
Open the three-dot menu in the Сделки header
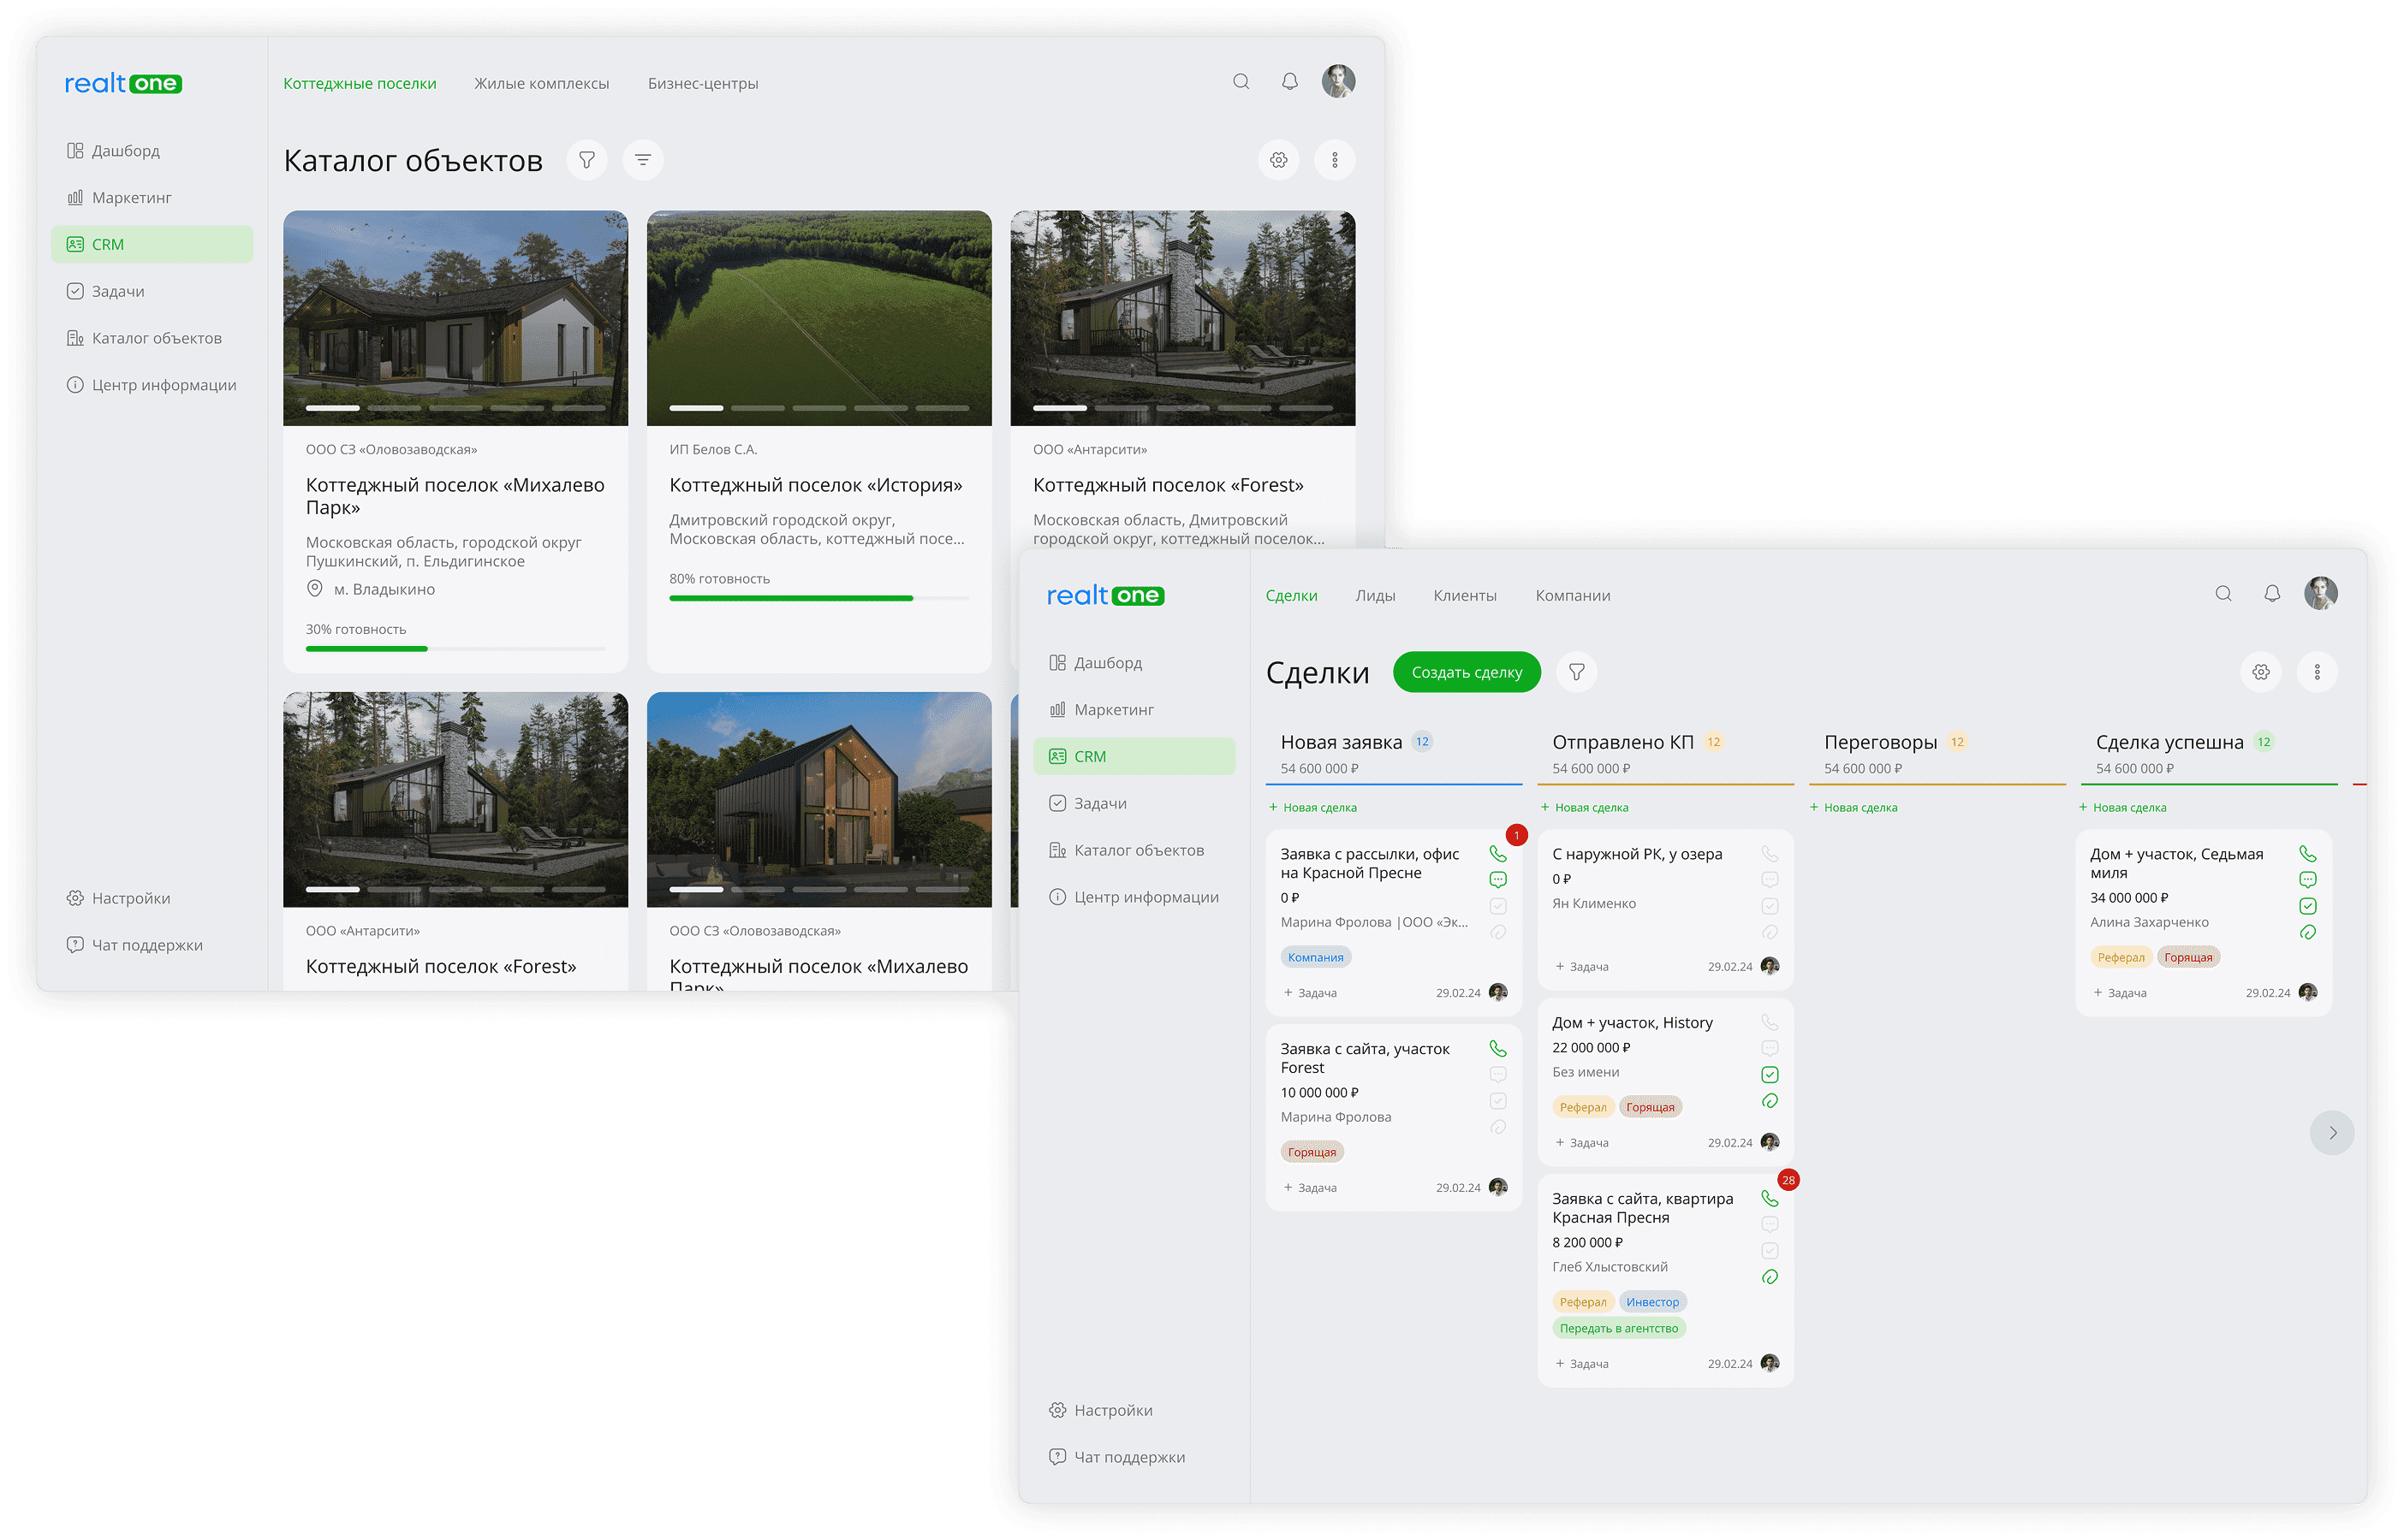point(2317,672)
